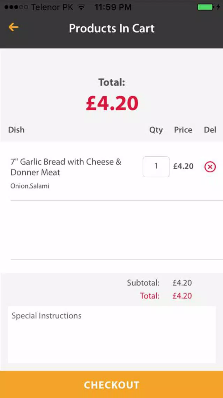Tap the Dish column header
Viewport: 223px width, 398px height.
(x=16, y=130)
